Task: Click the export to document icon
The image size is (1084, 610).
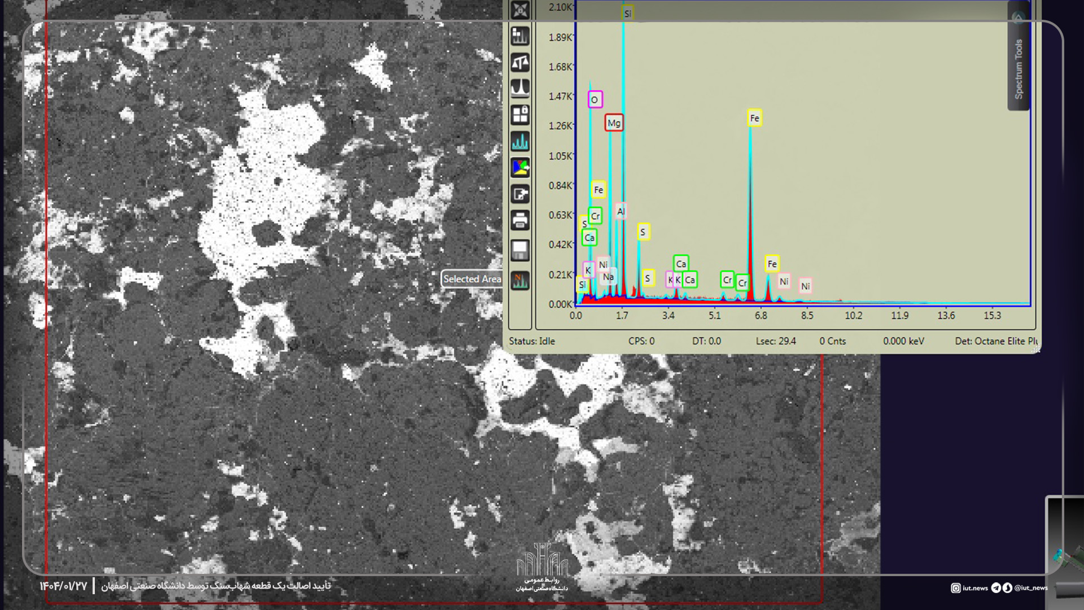Action: pos(520,194)
